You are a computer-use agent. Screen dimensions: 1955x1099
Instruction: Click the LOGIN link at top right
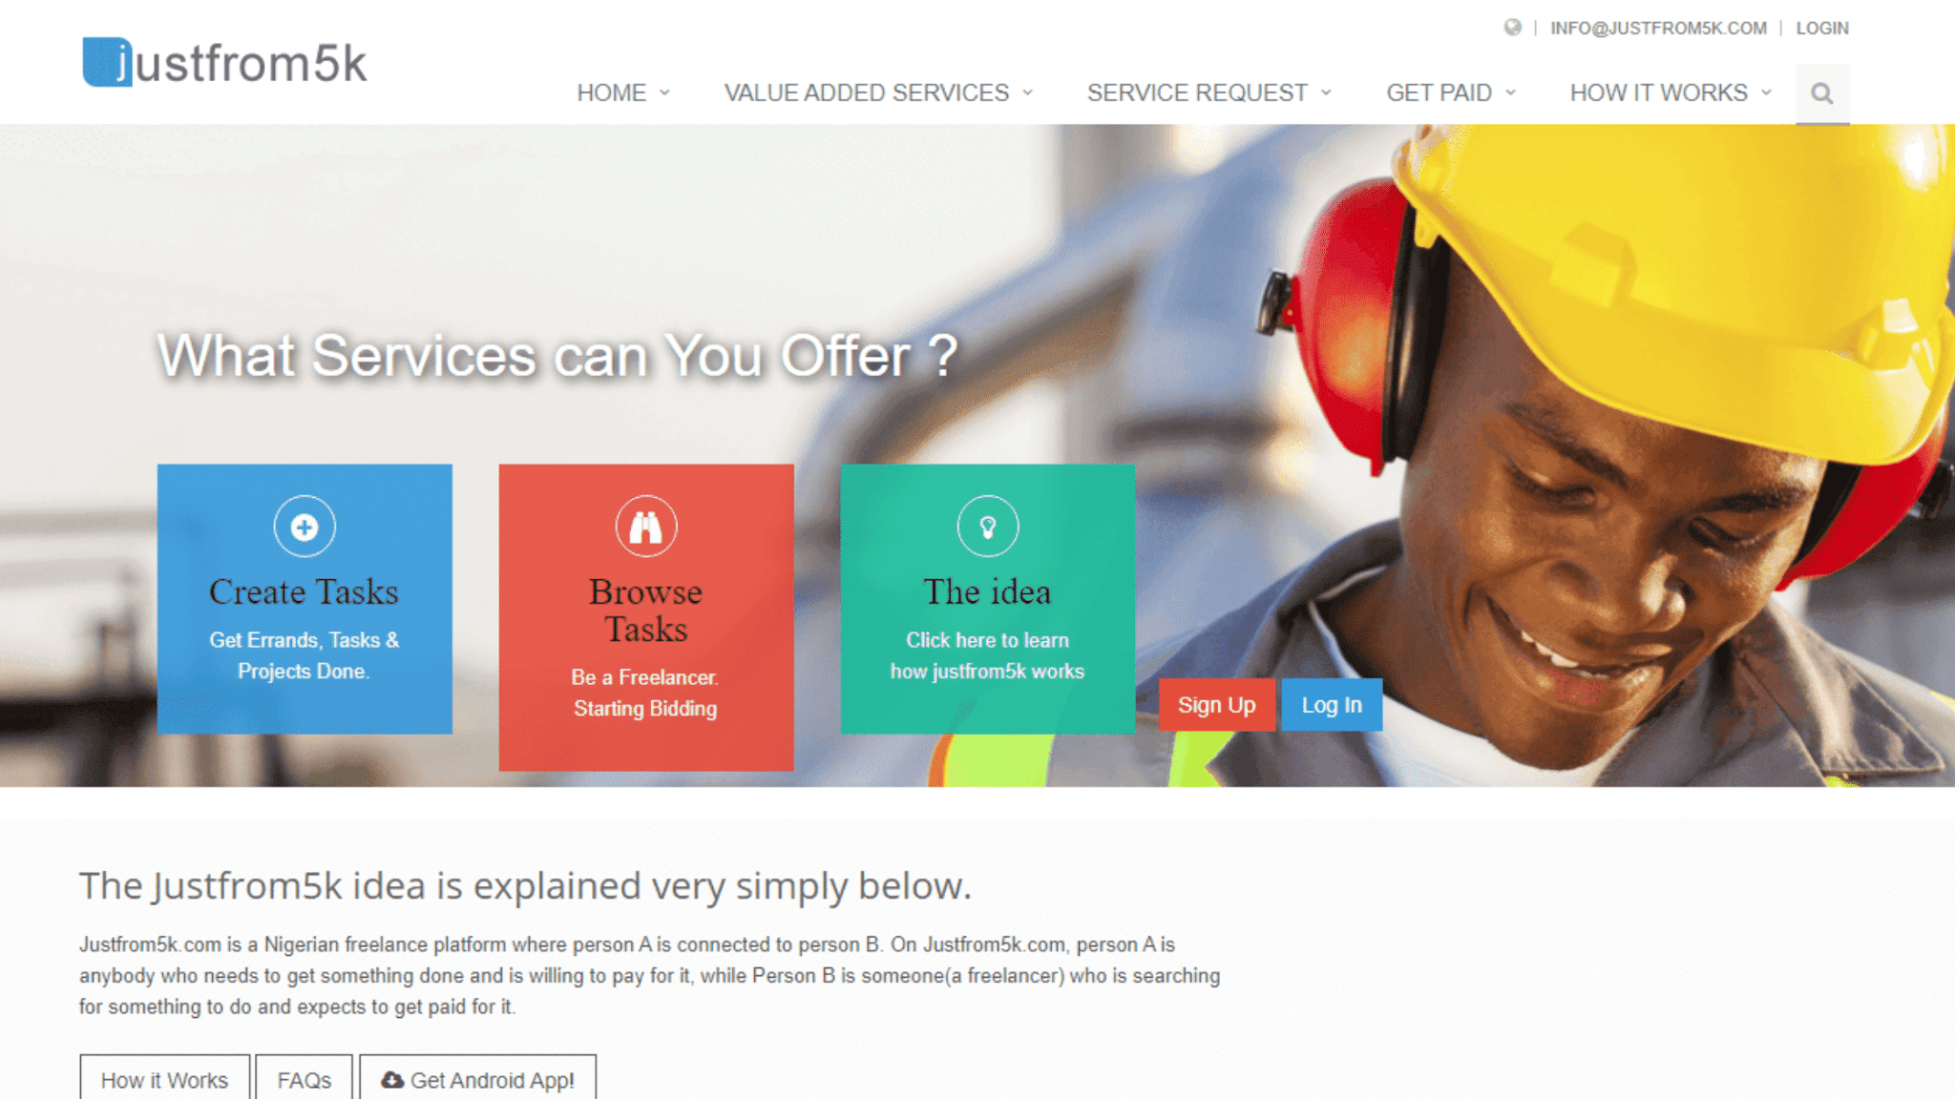pyautogui.click(x=1822, y=29)
